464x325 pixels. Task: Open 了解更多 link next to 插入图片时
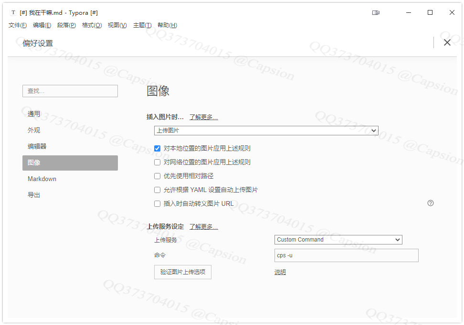tap(203, 117)
